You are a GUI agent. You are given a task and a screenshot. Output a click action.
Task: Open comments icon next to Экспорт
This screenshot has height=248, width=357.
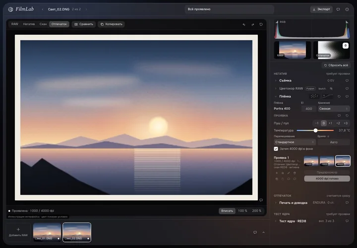(x=338, y=9)
